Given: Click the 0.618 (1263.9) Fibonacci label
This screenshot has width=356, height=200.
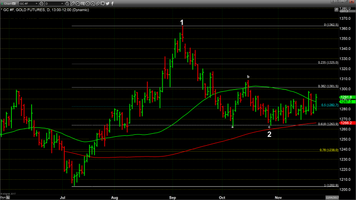Looking at the screenshot, I should tap(328, 124).
